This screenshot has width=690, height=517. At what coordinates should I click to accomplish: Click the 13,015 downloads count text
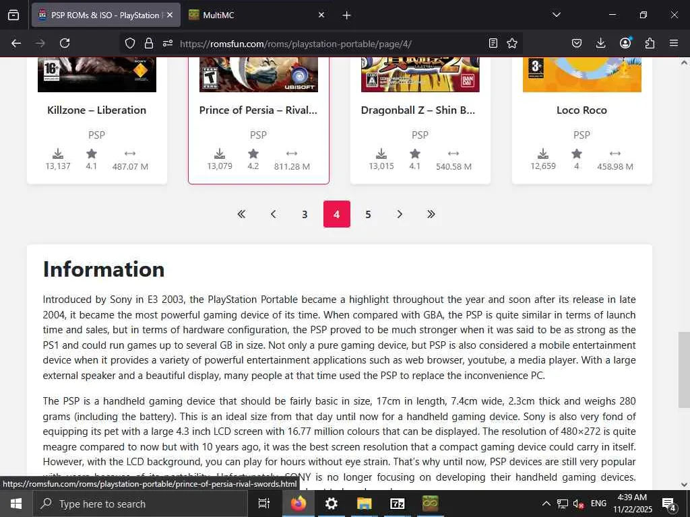(381, 166)
